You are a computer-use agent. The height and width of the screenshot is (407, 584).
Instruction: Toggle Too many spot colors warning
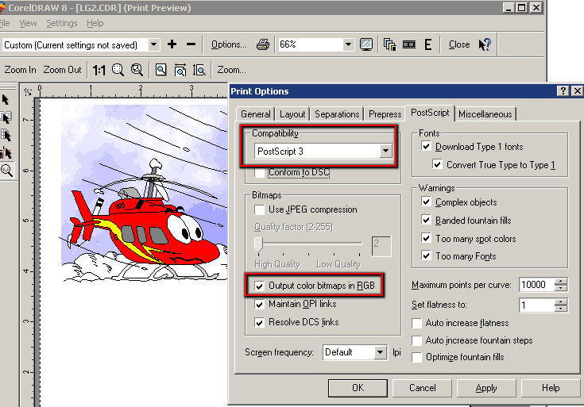pos(426,238)
